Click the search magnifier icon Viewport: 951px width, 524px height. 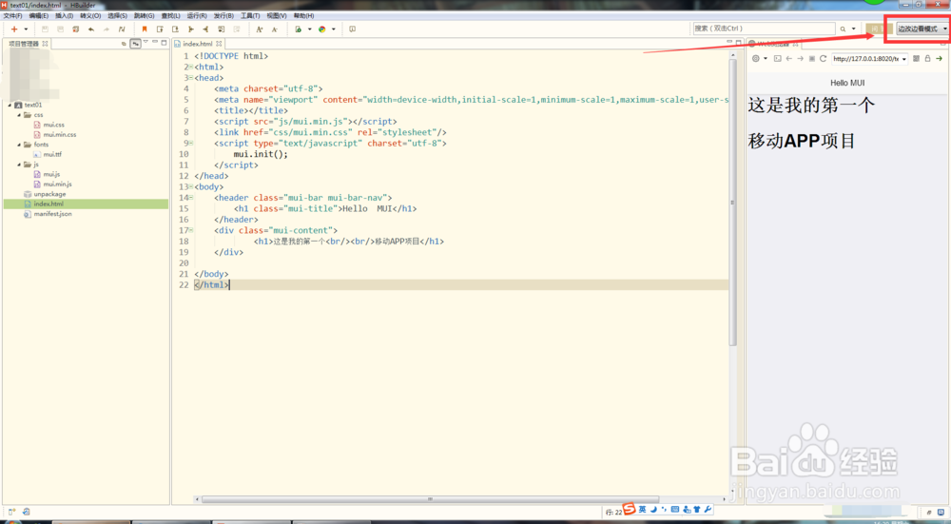(843, 29)
